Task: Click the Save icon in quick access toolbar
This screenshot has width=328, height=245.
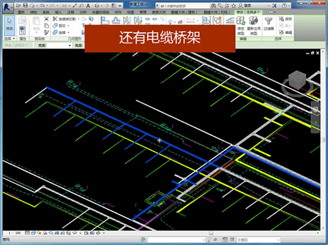Action: [25, 5]
